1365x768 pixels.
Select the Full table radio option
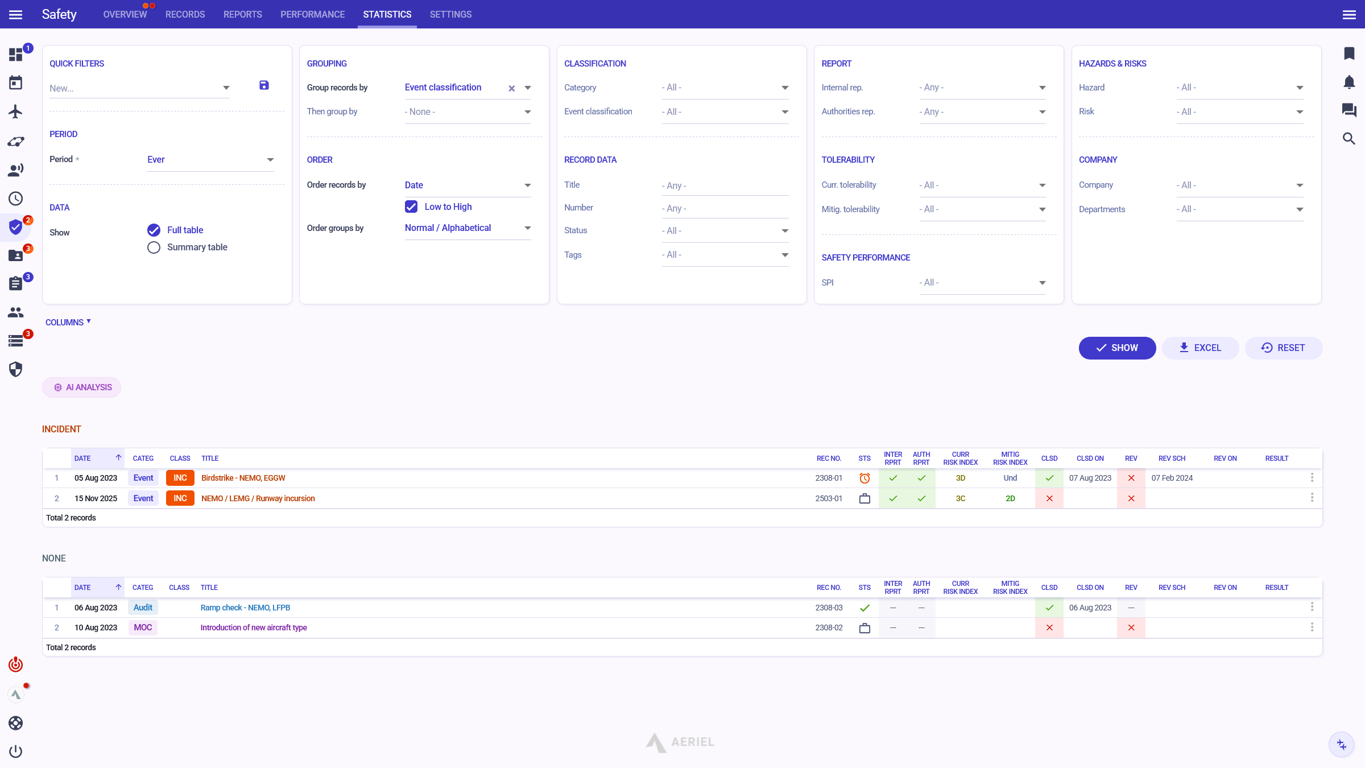coord(154,230)
